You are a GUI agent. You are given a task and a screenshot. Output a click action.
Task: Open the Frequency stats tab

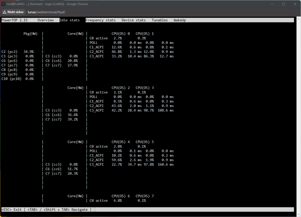click(101, 20)
